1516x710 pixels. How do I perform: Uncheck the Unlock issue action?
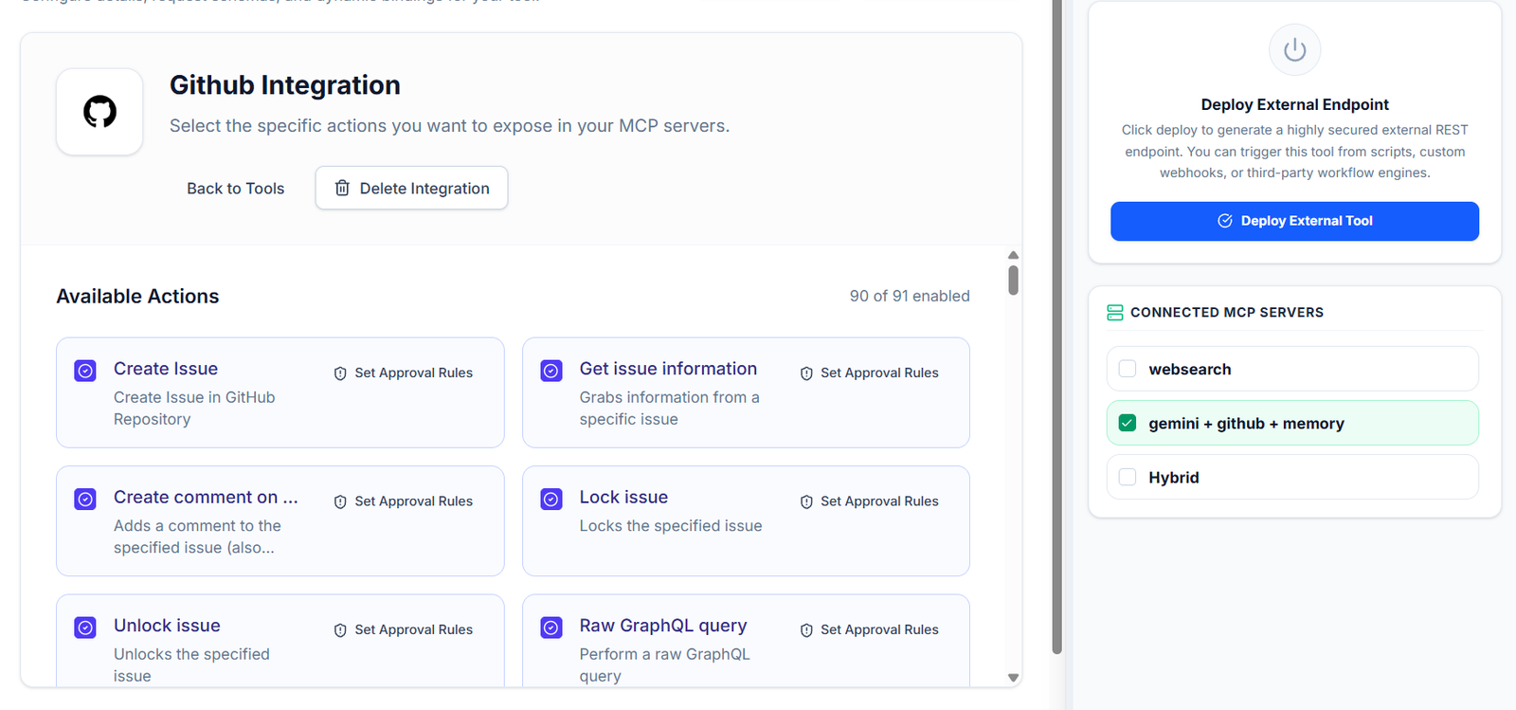pos(85,628)
